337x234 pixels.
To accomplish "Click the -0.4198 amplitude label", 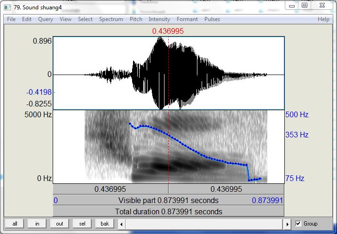I will tap(39, 92).
